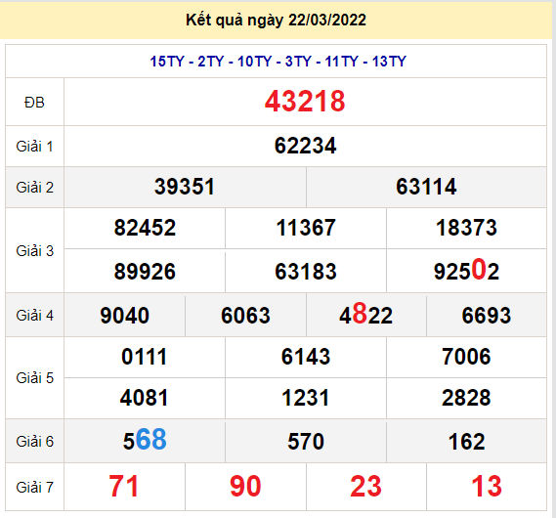The width and height of the screenshot is (556, 518).
Task: Select Giải 5 number 2828
Action: pyautogui.click(x=466, y=398)
